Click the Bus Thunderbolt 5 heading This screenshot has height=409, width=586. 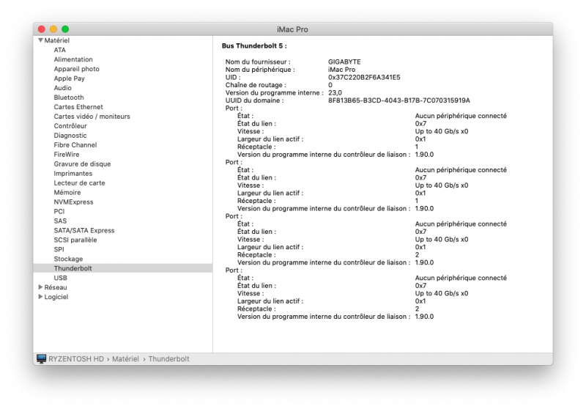pyautogui.click(x=254, y=46)
